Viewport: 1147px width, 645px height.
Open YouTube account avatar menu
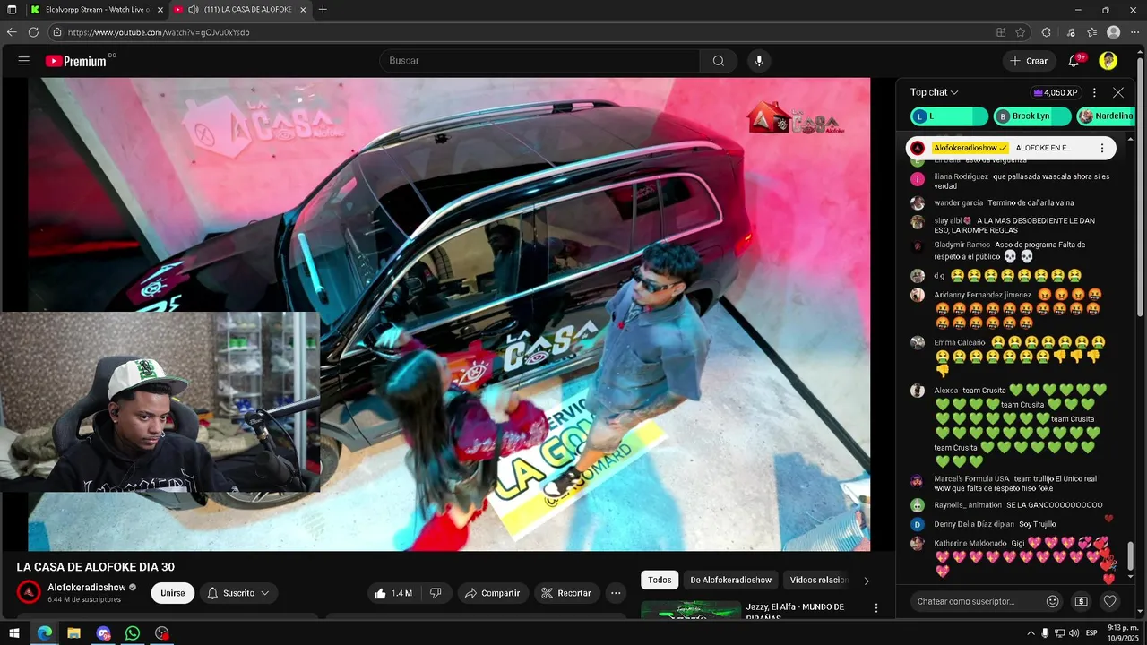(x=1108, y=61)
